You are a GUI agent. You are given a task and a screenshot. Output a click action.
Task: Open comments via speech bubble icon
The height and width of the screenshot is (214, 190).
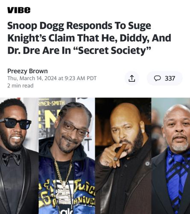coord(158,78)
